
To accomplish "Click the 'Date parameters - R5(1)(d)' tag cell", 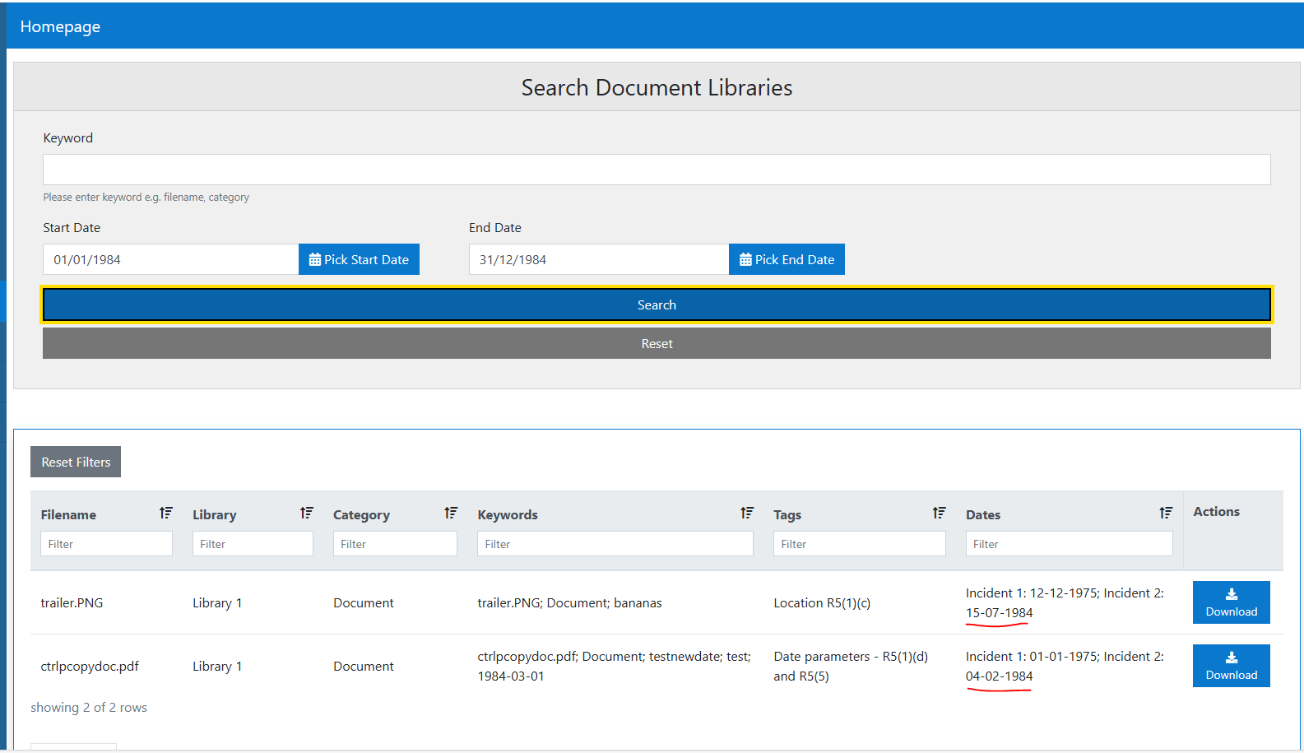I will click(x=851, y=666).
